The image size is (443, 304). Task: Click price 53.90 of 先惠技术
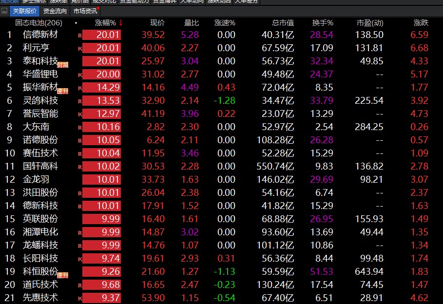pos(153,298)
